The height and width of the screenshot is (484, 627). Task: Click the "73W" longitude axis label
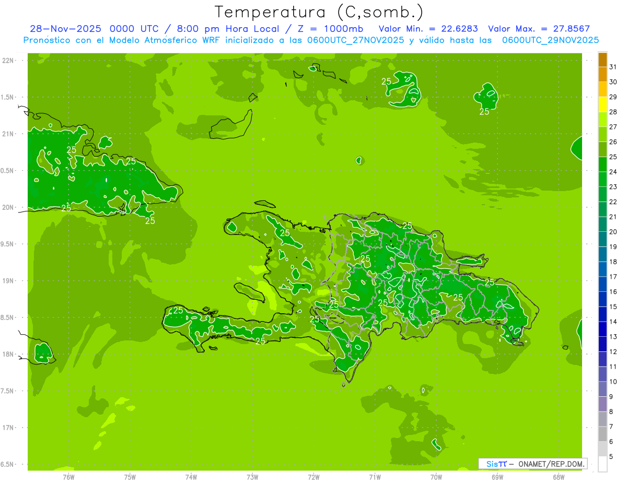pos(252,477)
